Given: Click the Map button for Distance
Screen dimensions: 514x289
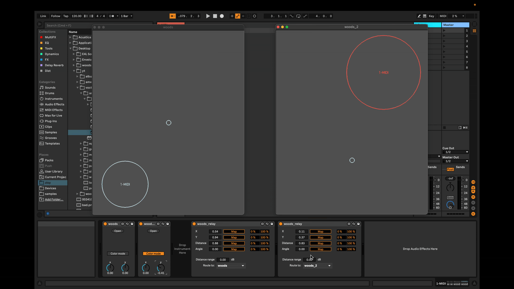Looking at the screenshot, I should [x=234, y=243].
